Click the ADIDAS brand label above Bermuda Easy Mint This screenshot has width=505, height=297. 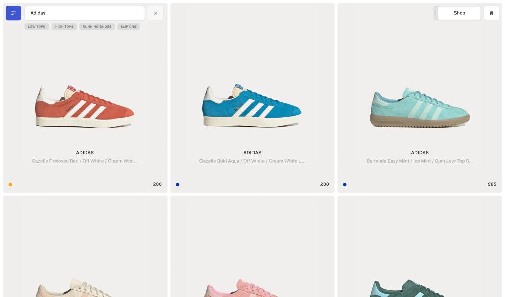[420, 153]
